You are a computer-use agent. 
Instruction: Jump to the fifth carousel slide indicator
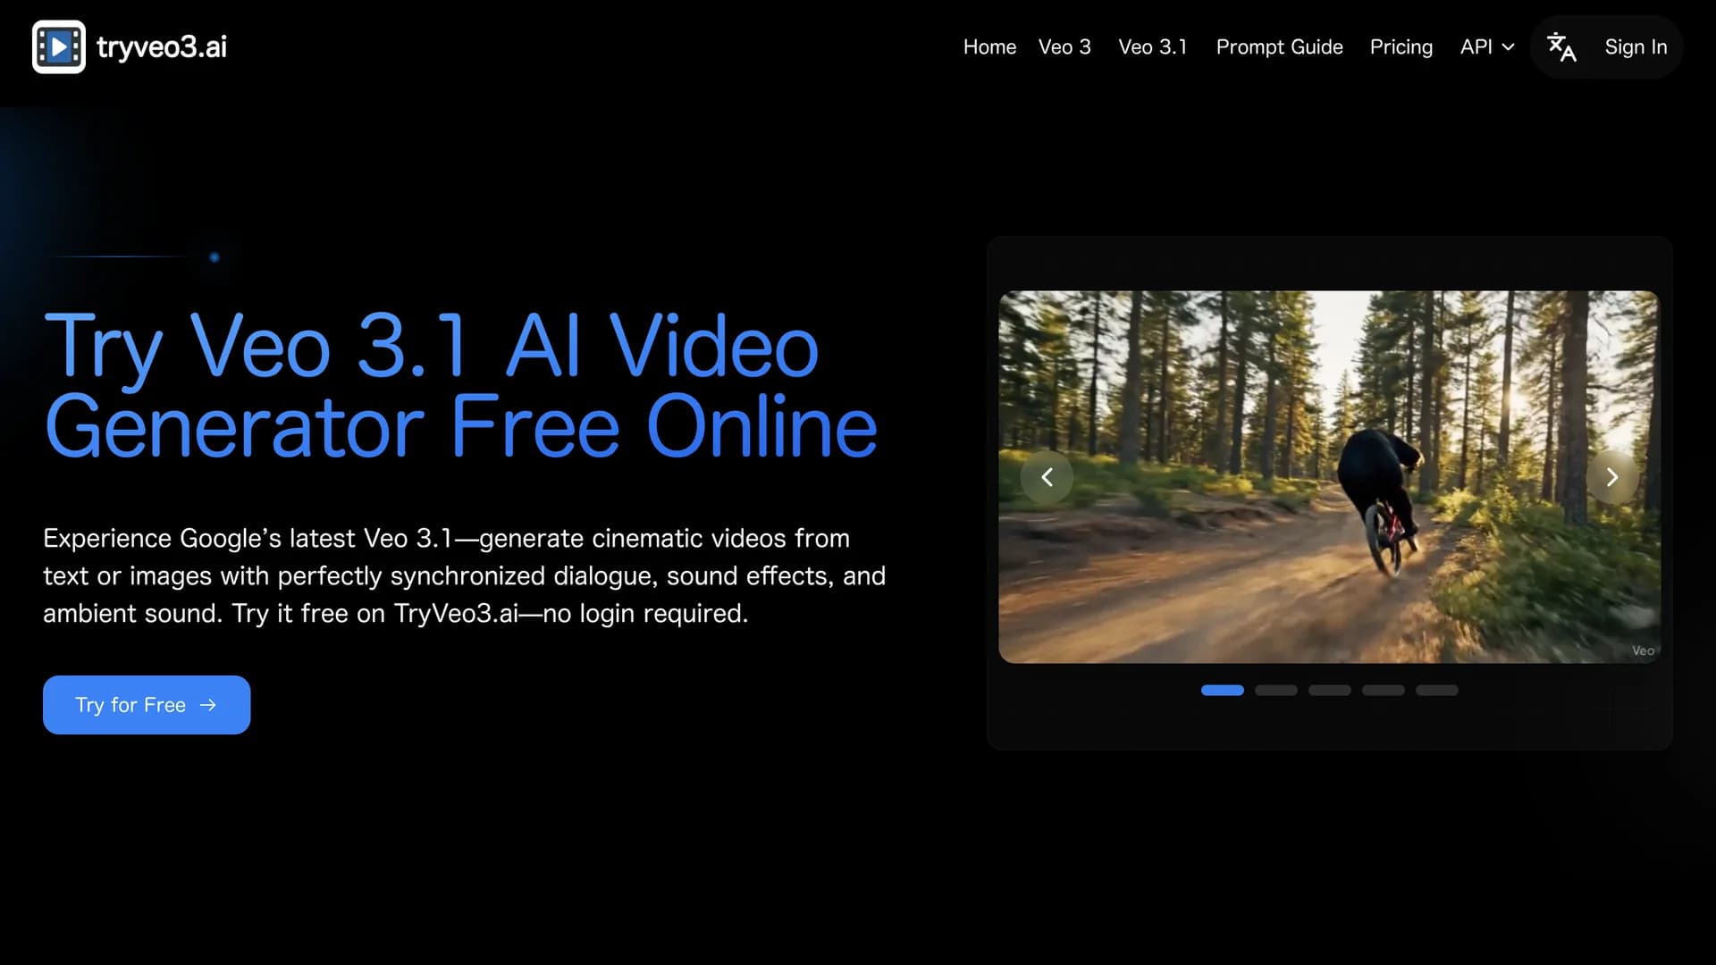point(1436,690)
